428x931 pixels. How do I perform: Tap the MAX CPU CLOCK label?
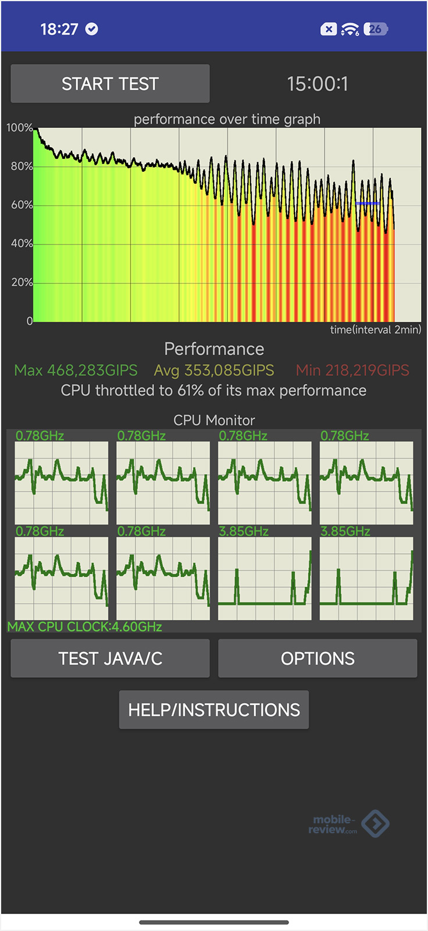pos(85,627)
